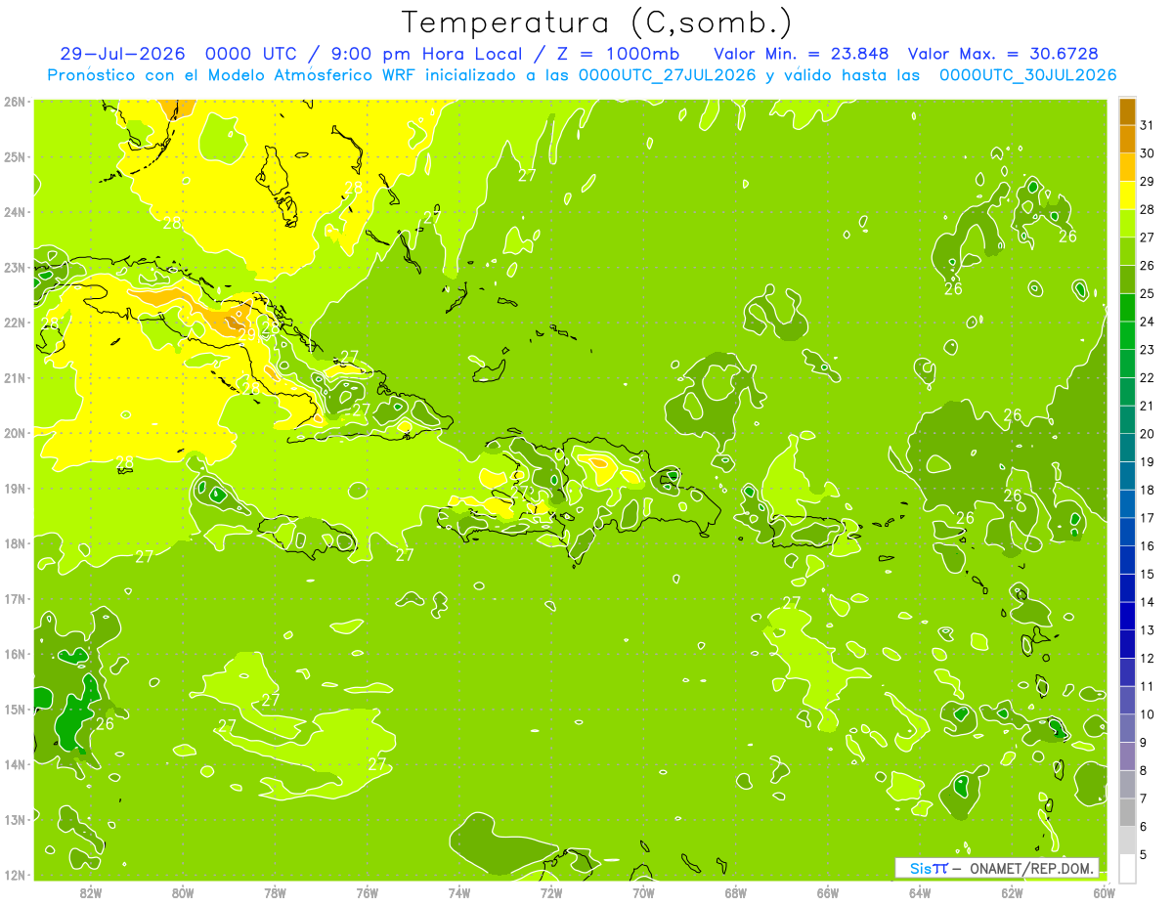Click the 82W longitude axis label
The width and height of the screenshot is (1173, 906).
point(91,892)
